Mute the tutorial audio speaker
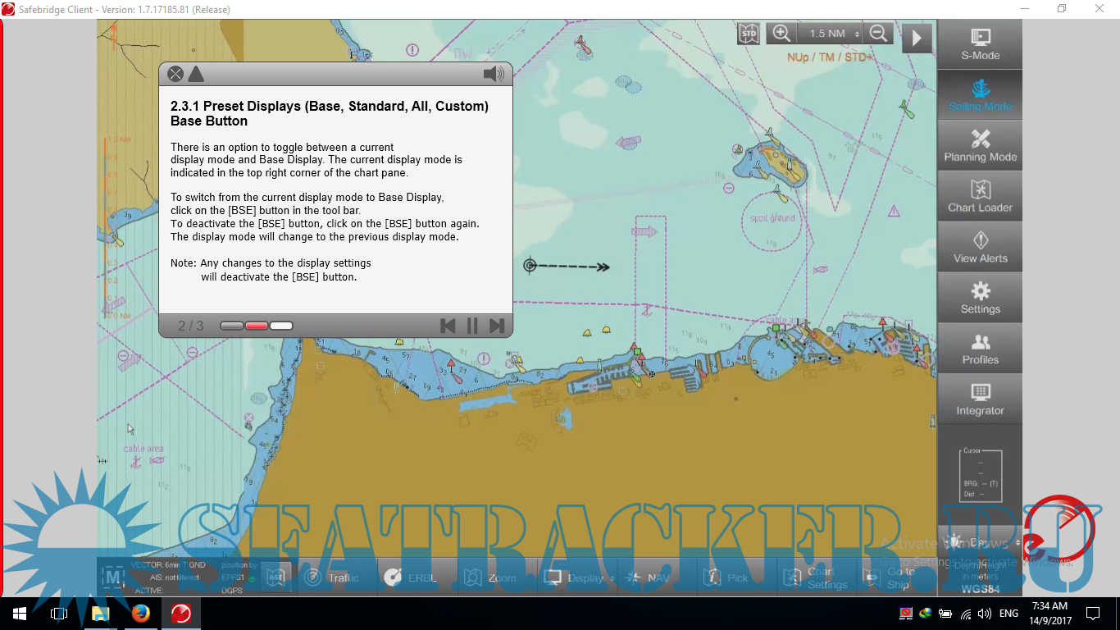Image resolution: width=1120 pixels, height=630 pixels. click(x=494, y=75)
